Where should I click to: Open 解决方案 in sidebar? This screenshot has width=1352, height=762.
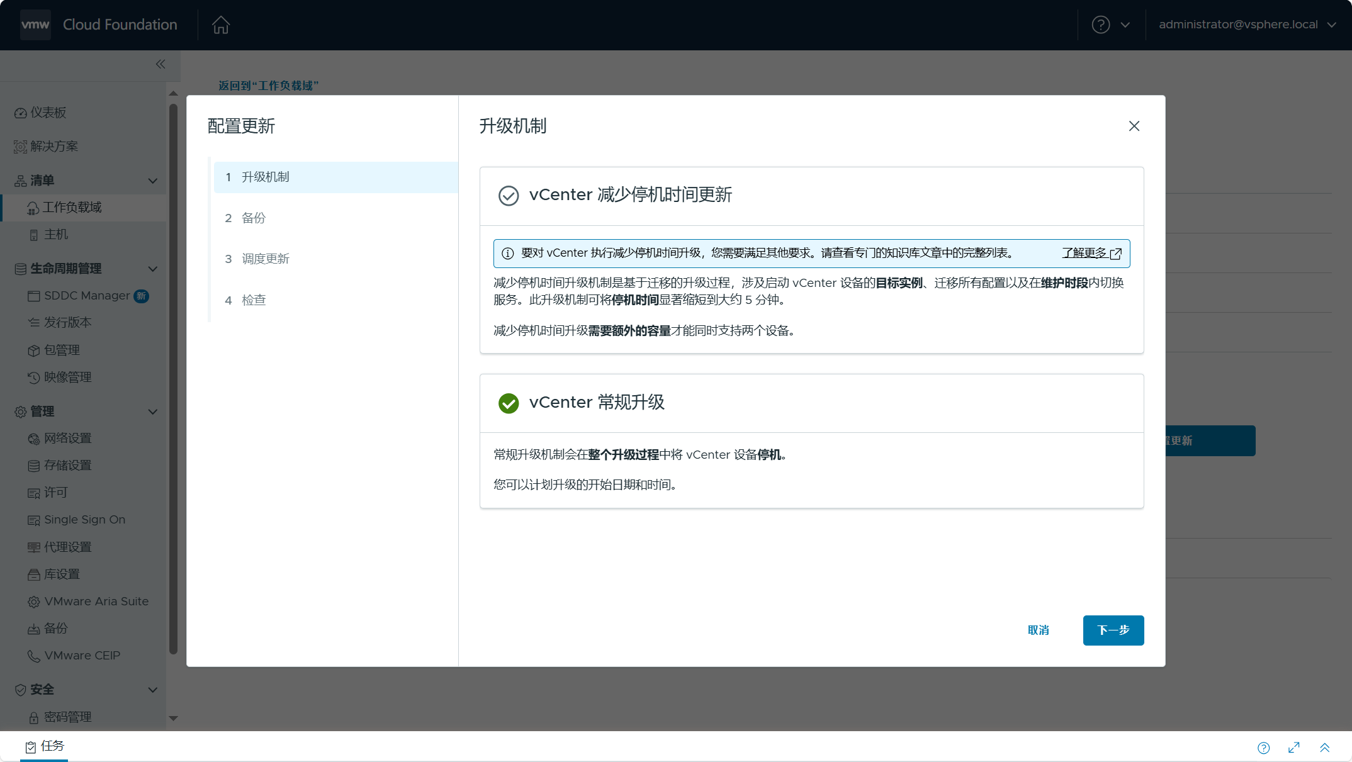[46, 146]
